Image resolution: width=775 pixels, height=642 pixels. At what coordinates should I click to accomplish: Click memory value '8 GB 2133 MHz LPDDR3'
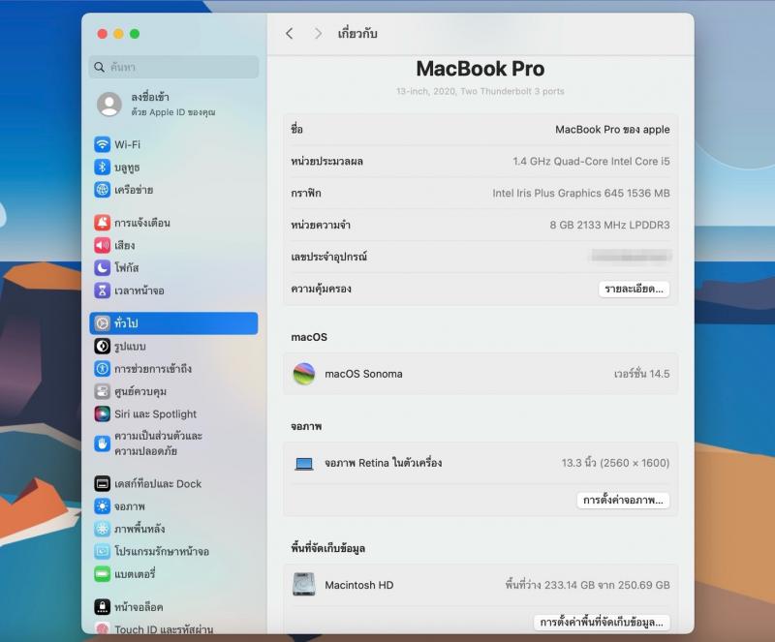610,225
